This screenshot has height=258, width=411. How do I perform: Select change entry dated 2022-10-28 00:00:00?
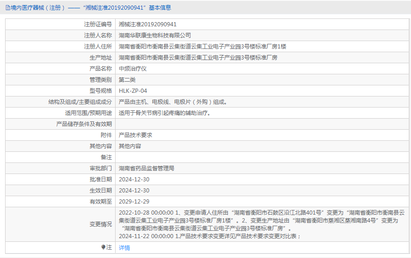point(262,220)
